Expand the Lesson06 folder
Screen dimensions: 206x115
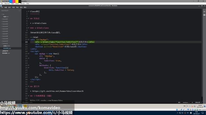pos(5,31)
